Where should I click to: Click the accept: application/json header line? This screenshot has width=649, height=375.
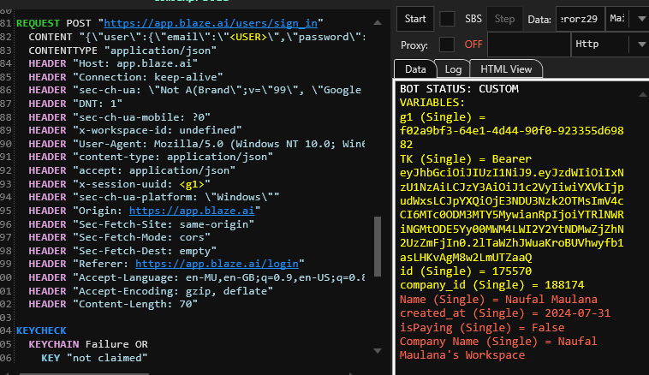[132, 170]
